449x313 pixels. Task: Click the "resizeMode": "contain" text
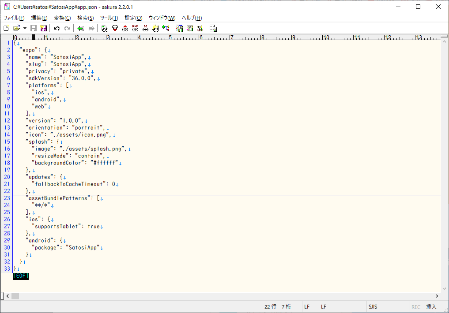[x=68, y=156]
